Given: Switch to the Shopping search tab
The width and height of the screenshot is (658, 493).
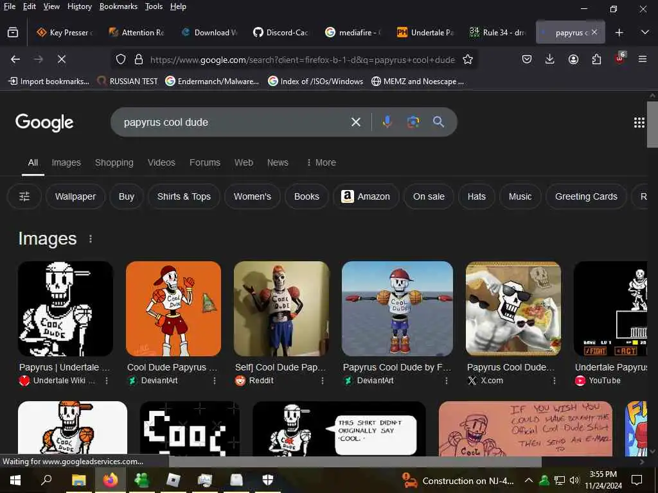Looking at the screenshot, I should [x=114, y=162].
